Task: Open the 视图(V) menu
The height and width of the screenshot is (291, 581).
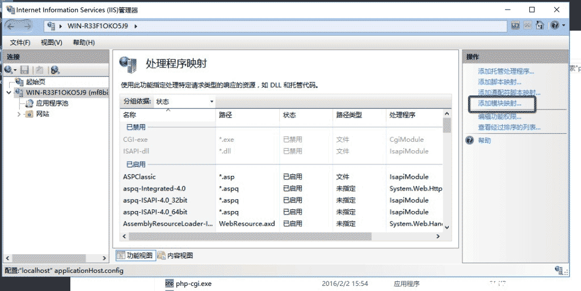Action: pyautogui.click(x=52, y=43)
